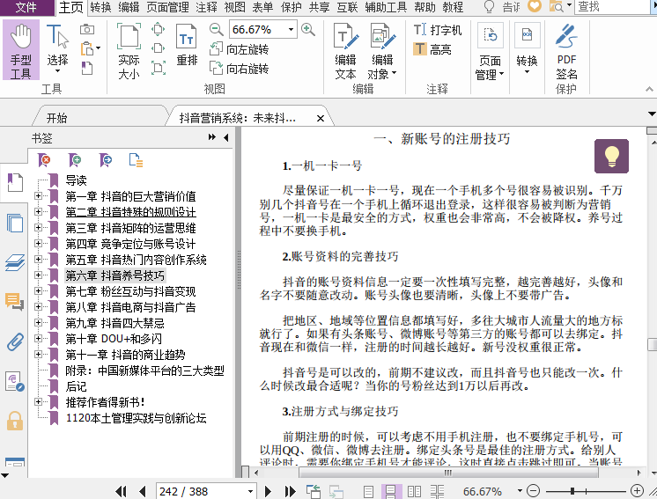The height and width of the screenshot is (499, 657).
Task: Open the clipboard paste icon
Action: (87, 48)
